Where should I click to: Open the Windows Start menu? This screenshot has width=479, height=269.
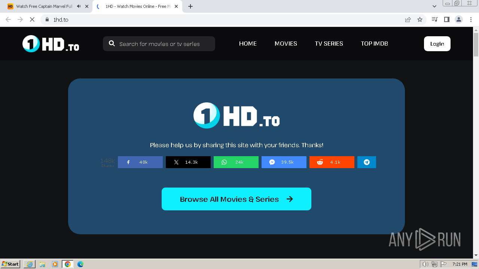[10, 264]
